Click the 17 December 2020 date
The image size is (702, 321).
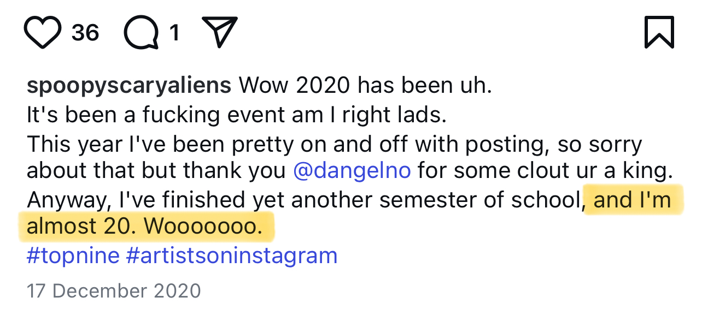click(114, 290)
